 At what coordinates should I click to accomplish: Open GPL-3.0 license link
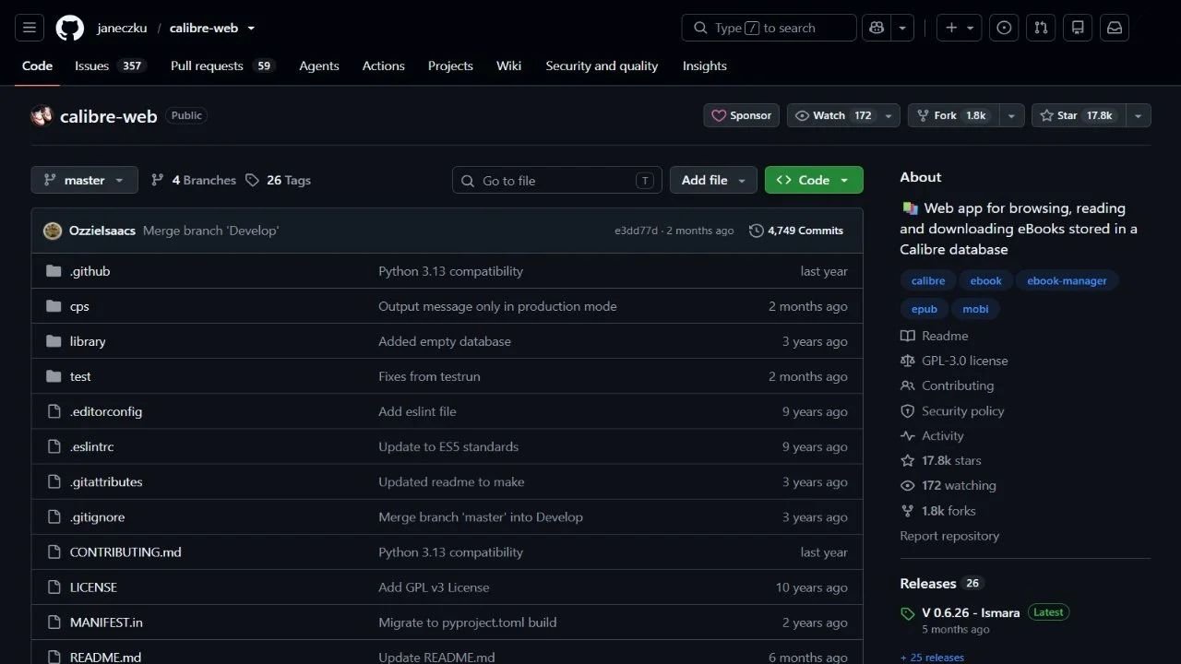[x=954, y=361]
